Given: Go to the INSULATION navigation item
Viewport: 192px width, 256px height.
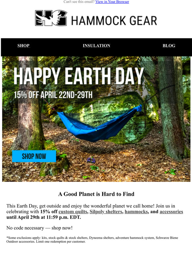Looking at the screenshot, I should tap(96, 46).
